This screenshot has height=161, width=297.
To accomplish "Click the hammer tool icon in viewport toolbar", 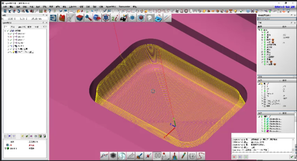I will 88,17.
